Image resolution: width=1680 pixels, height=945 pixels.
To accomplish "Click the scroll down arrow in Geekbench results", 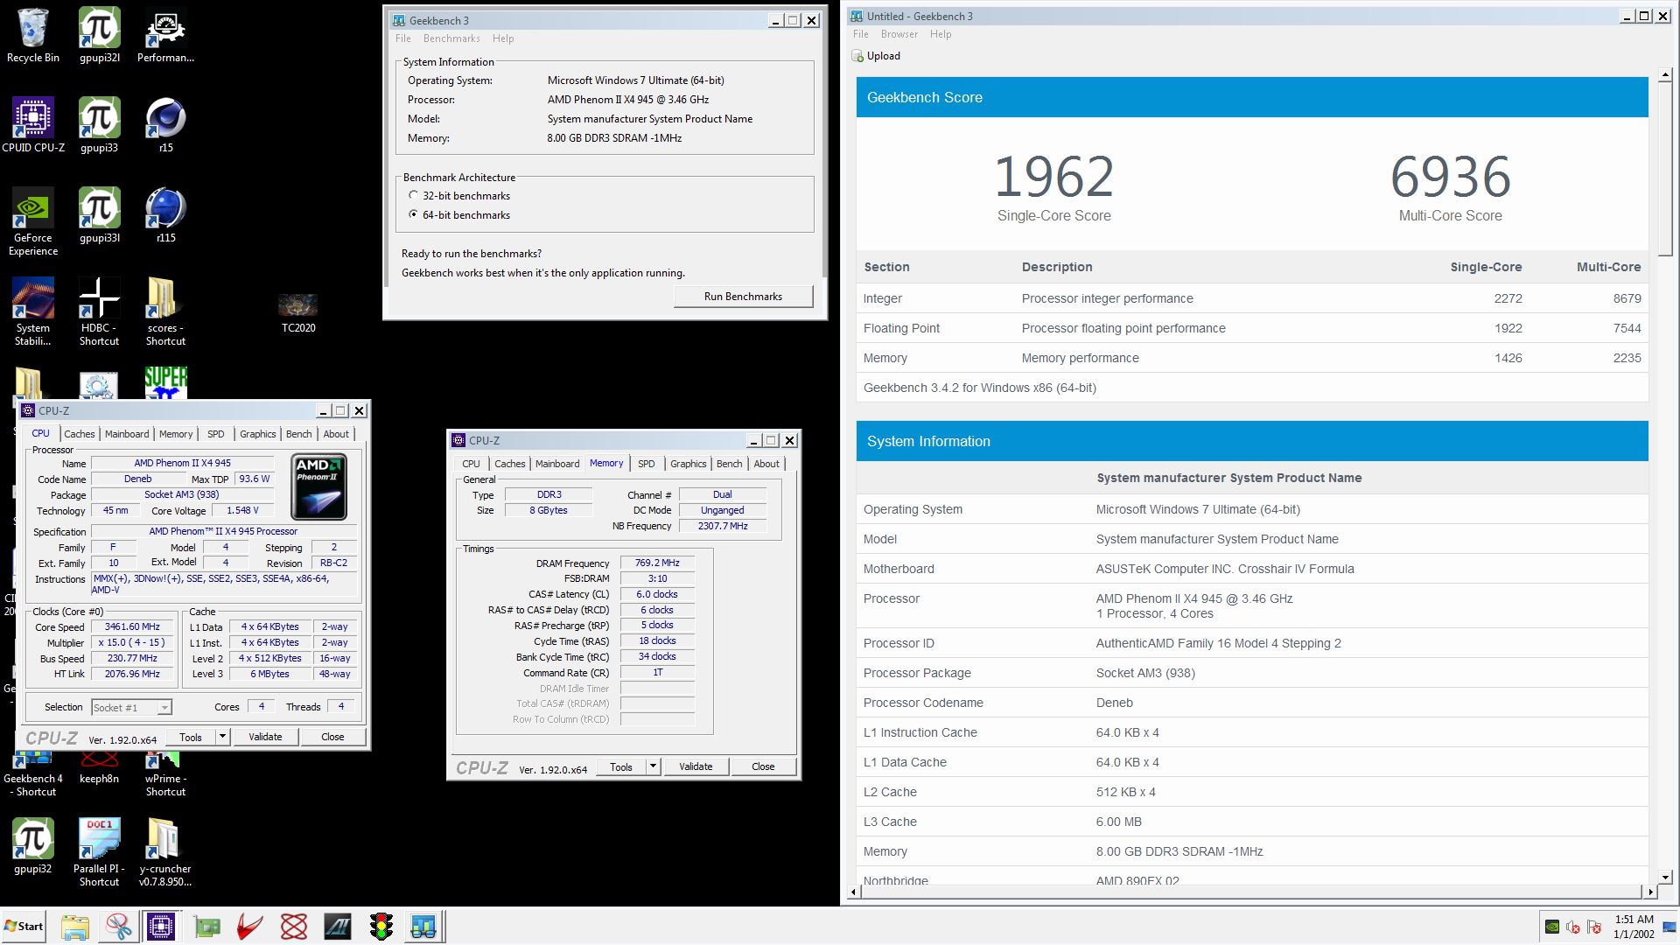I will point(1665,877).
